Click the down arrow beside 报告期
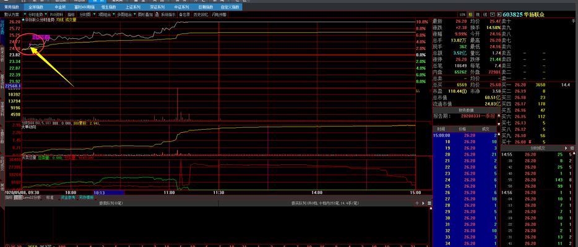This screenshot has width=578, height=247. click(499, 124)
